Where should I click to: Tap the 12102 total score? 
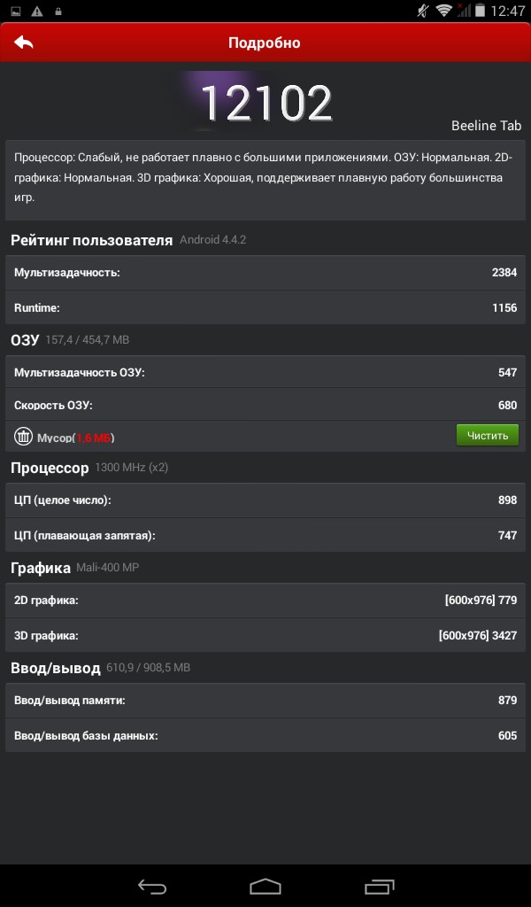coord(265,103)
